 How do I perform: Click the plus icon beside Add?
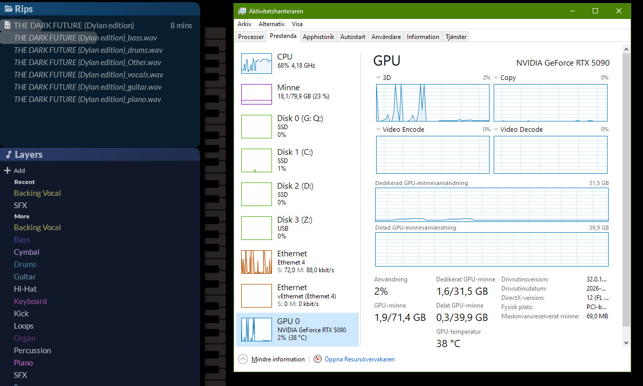click(7, 171)
